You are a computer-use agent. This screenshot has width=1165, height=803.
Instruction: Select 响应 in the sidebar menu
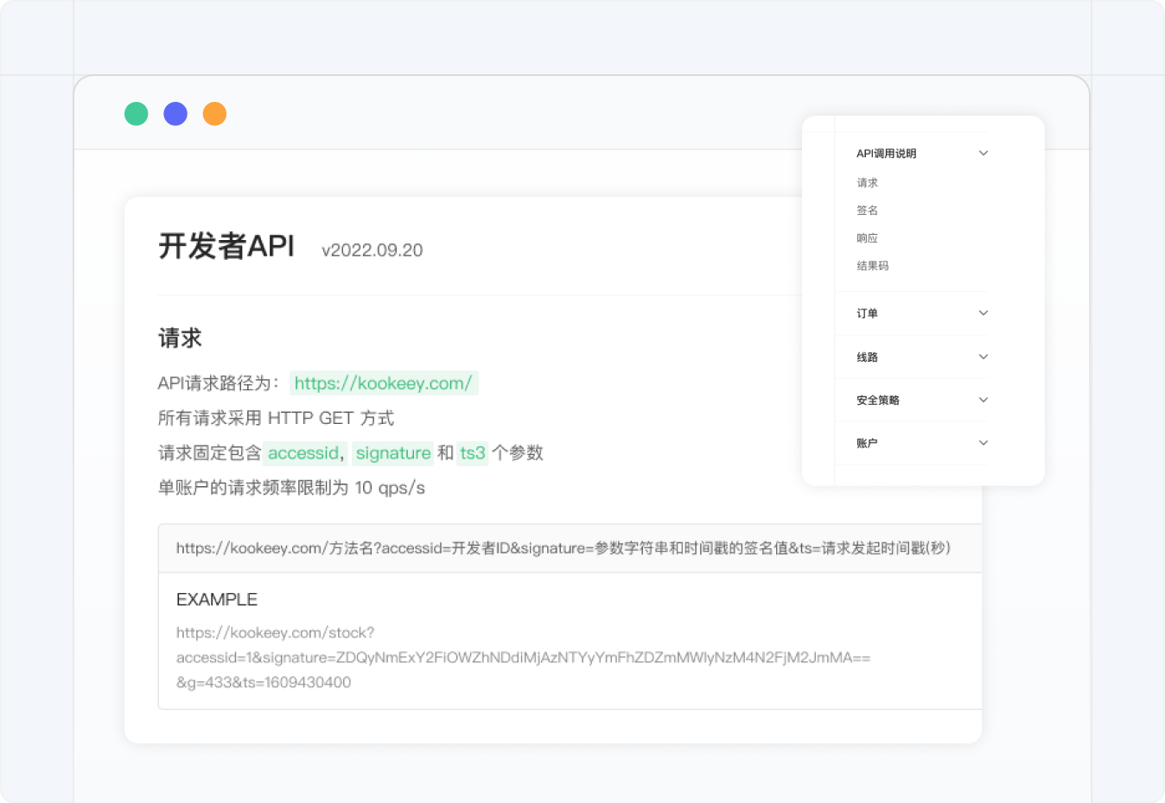(867, 238)
